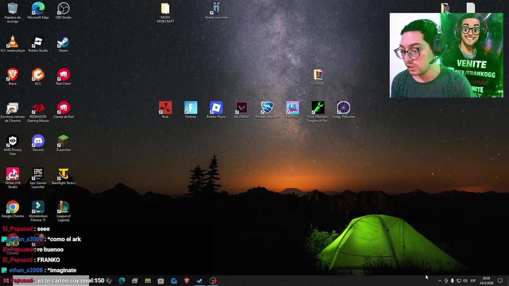The height and width of the screenshot is (286, 509).
Task: Select the TLauncher desktop icon
Action: coord(64,143)
